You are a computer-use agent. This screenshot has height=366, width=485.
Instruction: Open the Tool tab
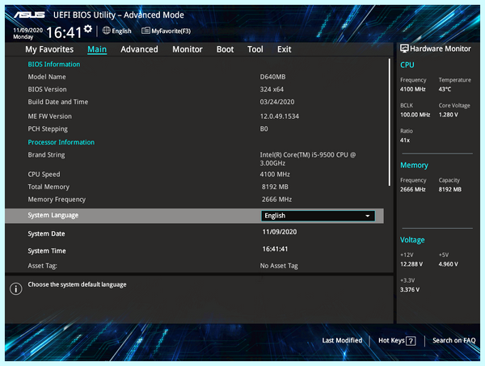point(255,49)
